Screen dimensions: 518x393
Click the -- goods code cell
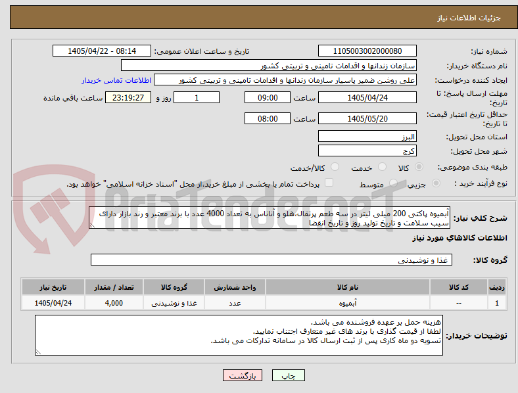click(x=459, y=302)
